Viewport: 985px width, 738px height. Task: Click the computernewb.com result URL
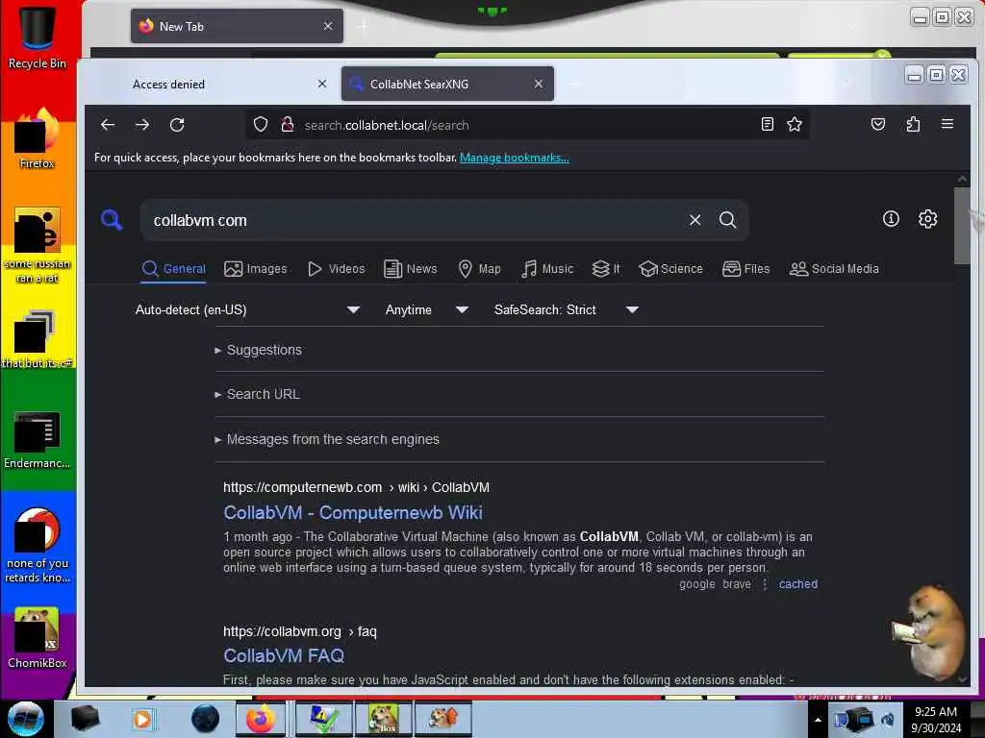(x=356, y=487)
